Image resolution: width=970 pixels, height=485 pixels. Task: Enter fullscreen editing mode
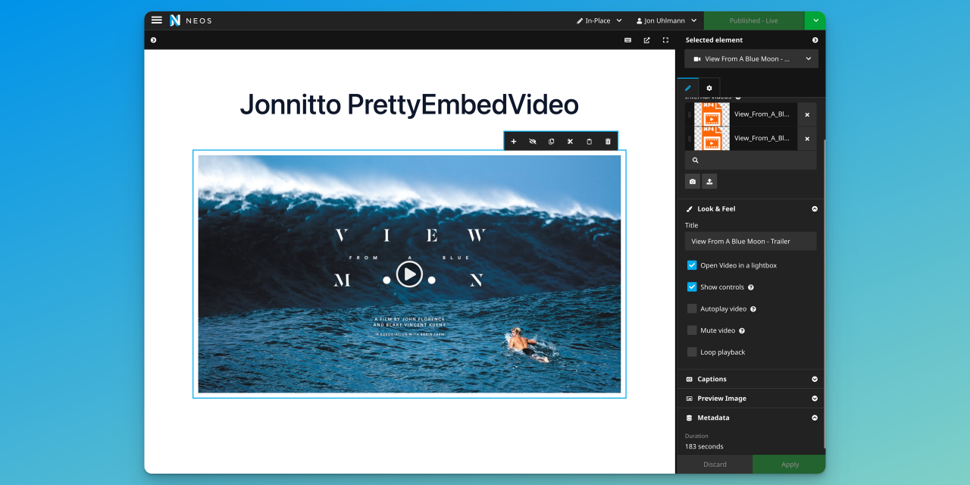coord(665,40)
